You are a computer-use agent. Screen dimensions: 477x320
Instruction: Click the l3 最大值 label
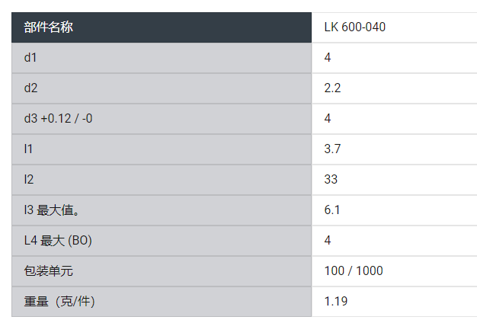[52, 210]
